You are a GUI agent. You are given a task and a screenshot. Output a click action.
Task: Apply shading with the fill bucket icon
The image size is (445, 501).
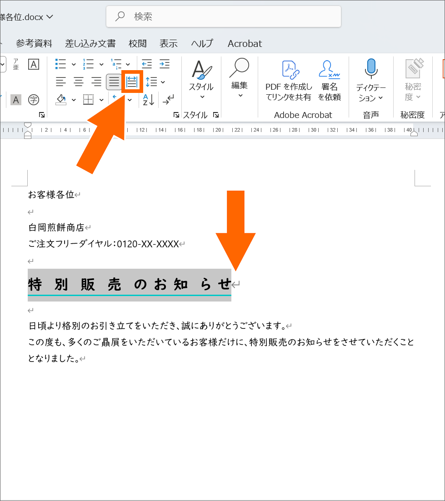coord(61,100)
